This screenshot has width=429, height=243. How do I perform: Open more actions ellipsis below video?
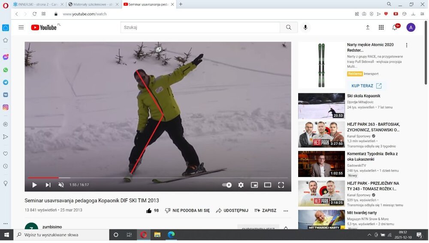click(x=286, y=211)
